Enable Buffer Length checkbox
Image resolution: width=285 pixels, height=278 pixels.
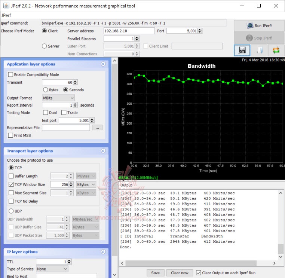[x=11, y=176]
